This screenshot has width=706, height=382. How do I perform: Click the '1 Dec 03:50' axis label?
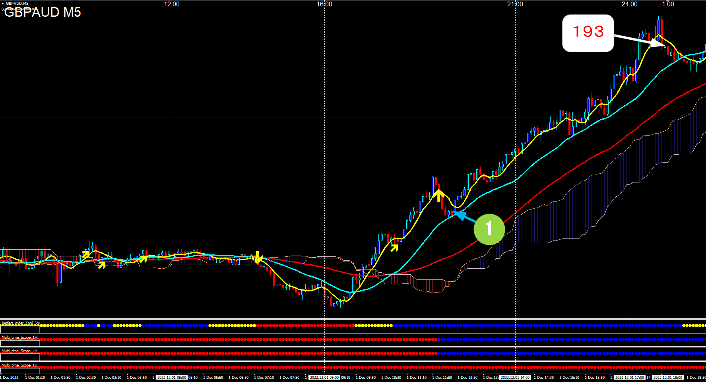point(137,378)
